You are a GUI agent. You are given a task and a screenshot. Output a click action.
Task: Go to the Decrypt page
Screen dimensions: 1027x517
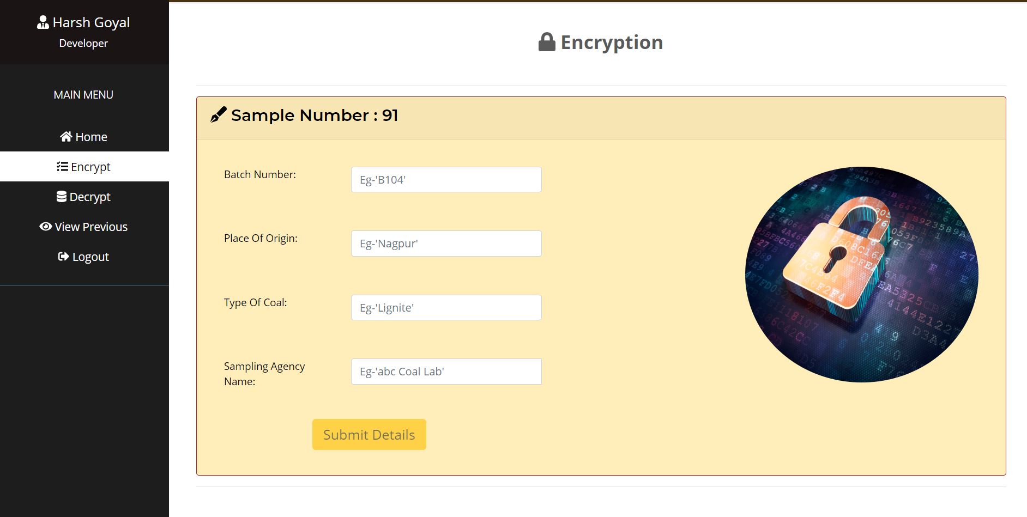[x=84, y=197]
